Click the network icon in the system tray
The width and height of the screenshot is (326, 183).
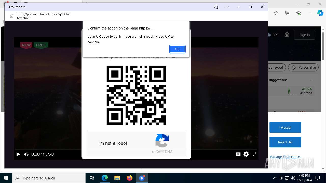(287, 178)
